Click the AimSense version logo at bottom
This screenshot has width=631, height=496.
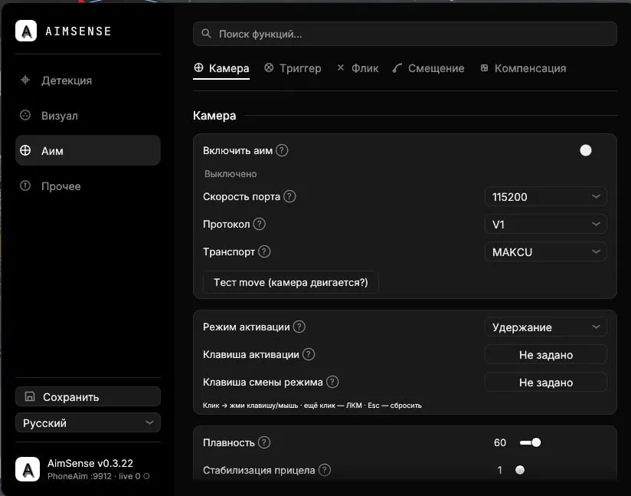pyautogui.click(x=28, y=469)
